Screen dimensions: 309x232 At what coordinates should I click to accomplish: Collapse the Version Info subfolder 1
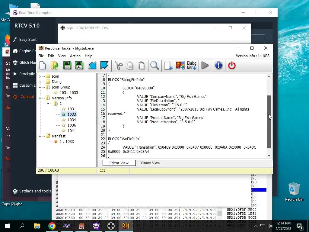tap(48, 103)
